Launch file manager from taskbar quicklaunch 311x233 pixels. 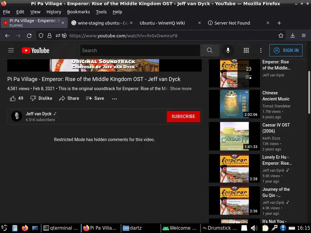15,228
